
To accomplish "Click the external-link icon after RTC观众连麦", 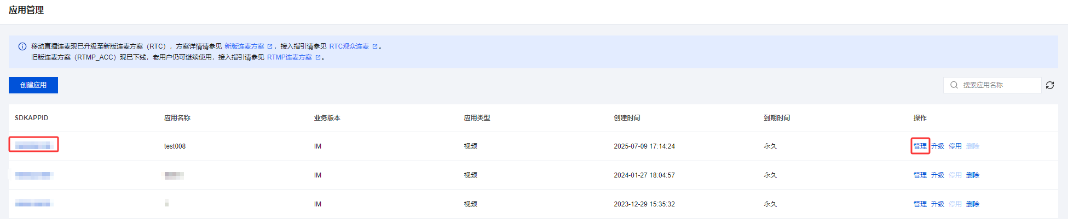I will [375, 46].
